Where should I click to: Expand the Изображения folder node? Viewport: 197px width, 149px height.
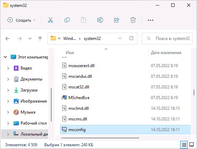click(x=8, y=101)
